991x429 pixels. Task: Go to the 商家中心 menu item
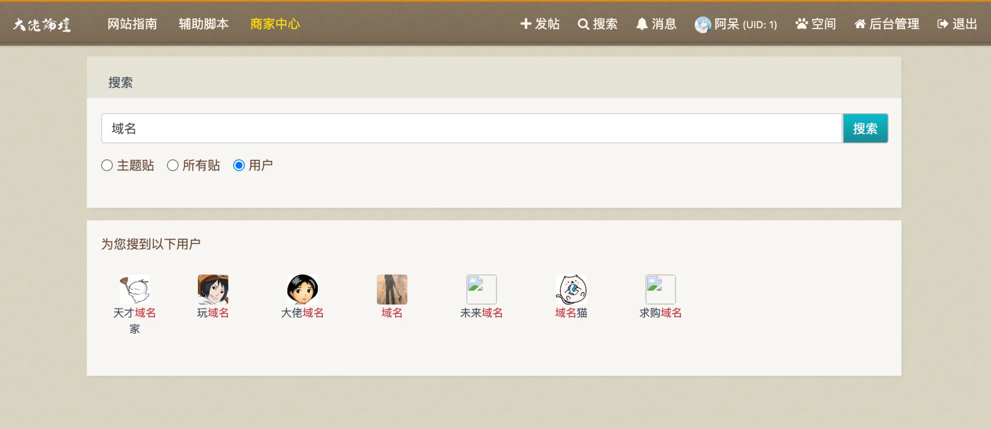pos(275,24)
